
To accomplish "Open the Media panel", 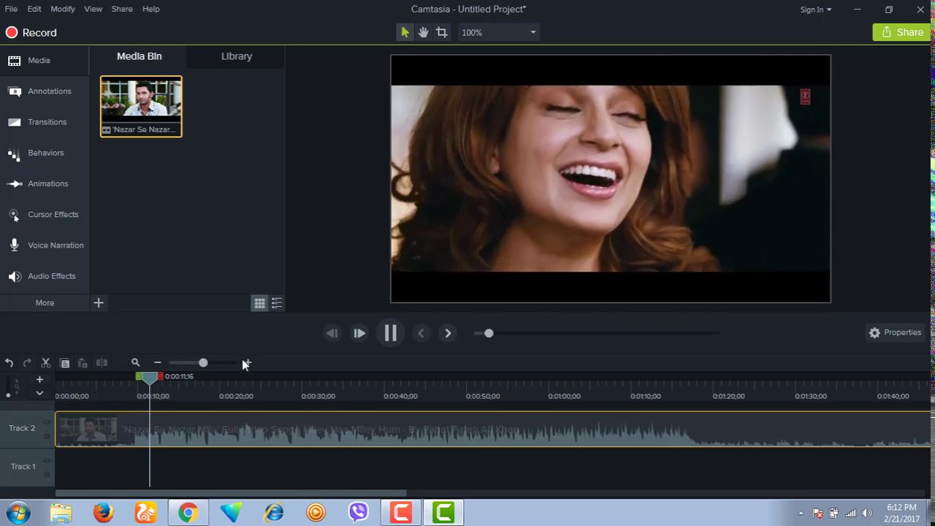I will point(45,61).
